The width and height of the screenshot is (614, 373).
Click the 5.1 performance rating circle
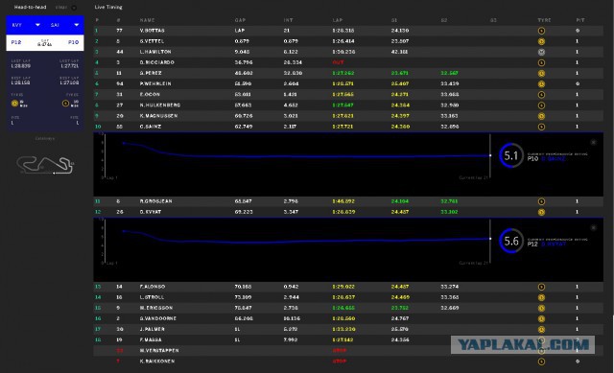click(x=511, y=155)
